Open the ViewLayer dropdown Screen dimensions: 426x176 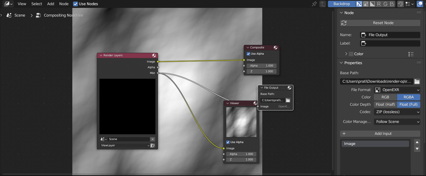point(125,145)
